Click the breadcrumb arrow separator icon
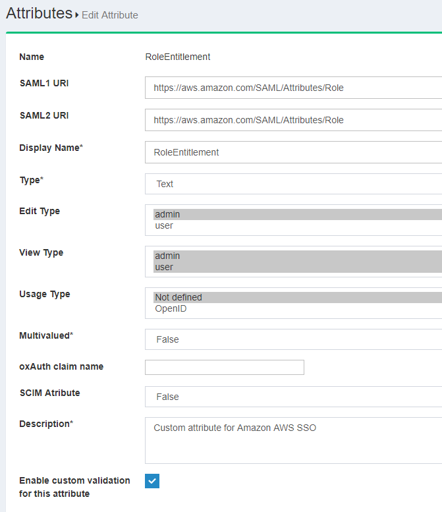Image resolution: width=442 pixels, height=512 pixels. click(77, 14)
